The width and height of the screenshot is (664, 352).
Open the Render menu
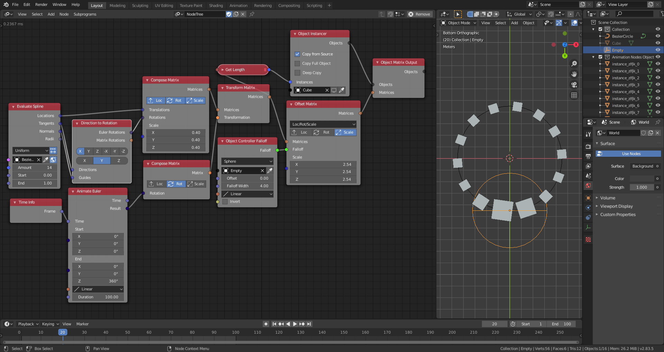(x=41, y=4)
